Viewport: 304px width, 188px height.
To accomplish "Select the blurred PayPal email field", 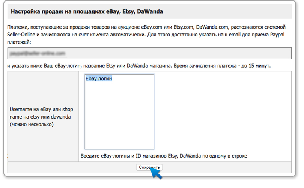I will pos(149,53).
